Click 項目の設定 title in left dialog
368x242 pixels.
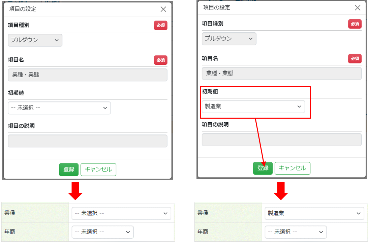click(23, 9)
